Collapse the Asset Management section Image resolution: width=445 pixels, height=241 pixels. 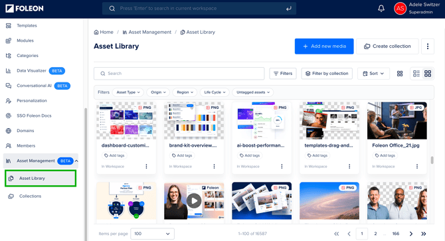(76, 161)
